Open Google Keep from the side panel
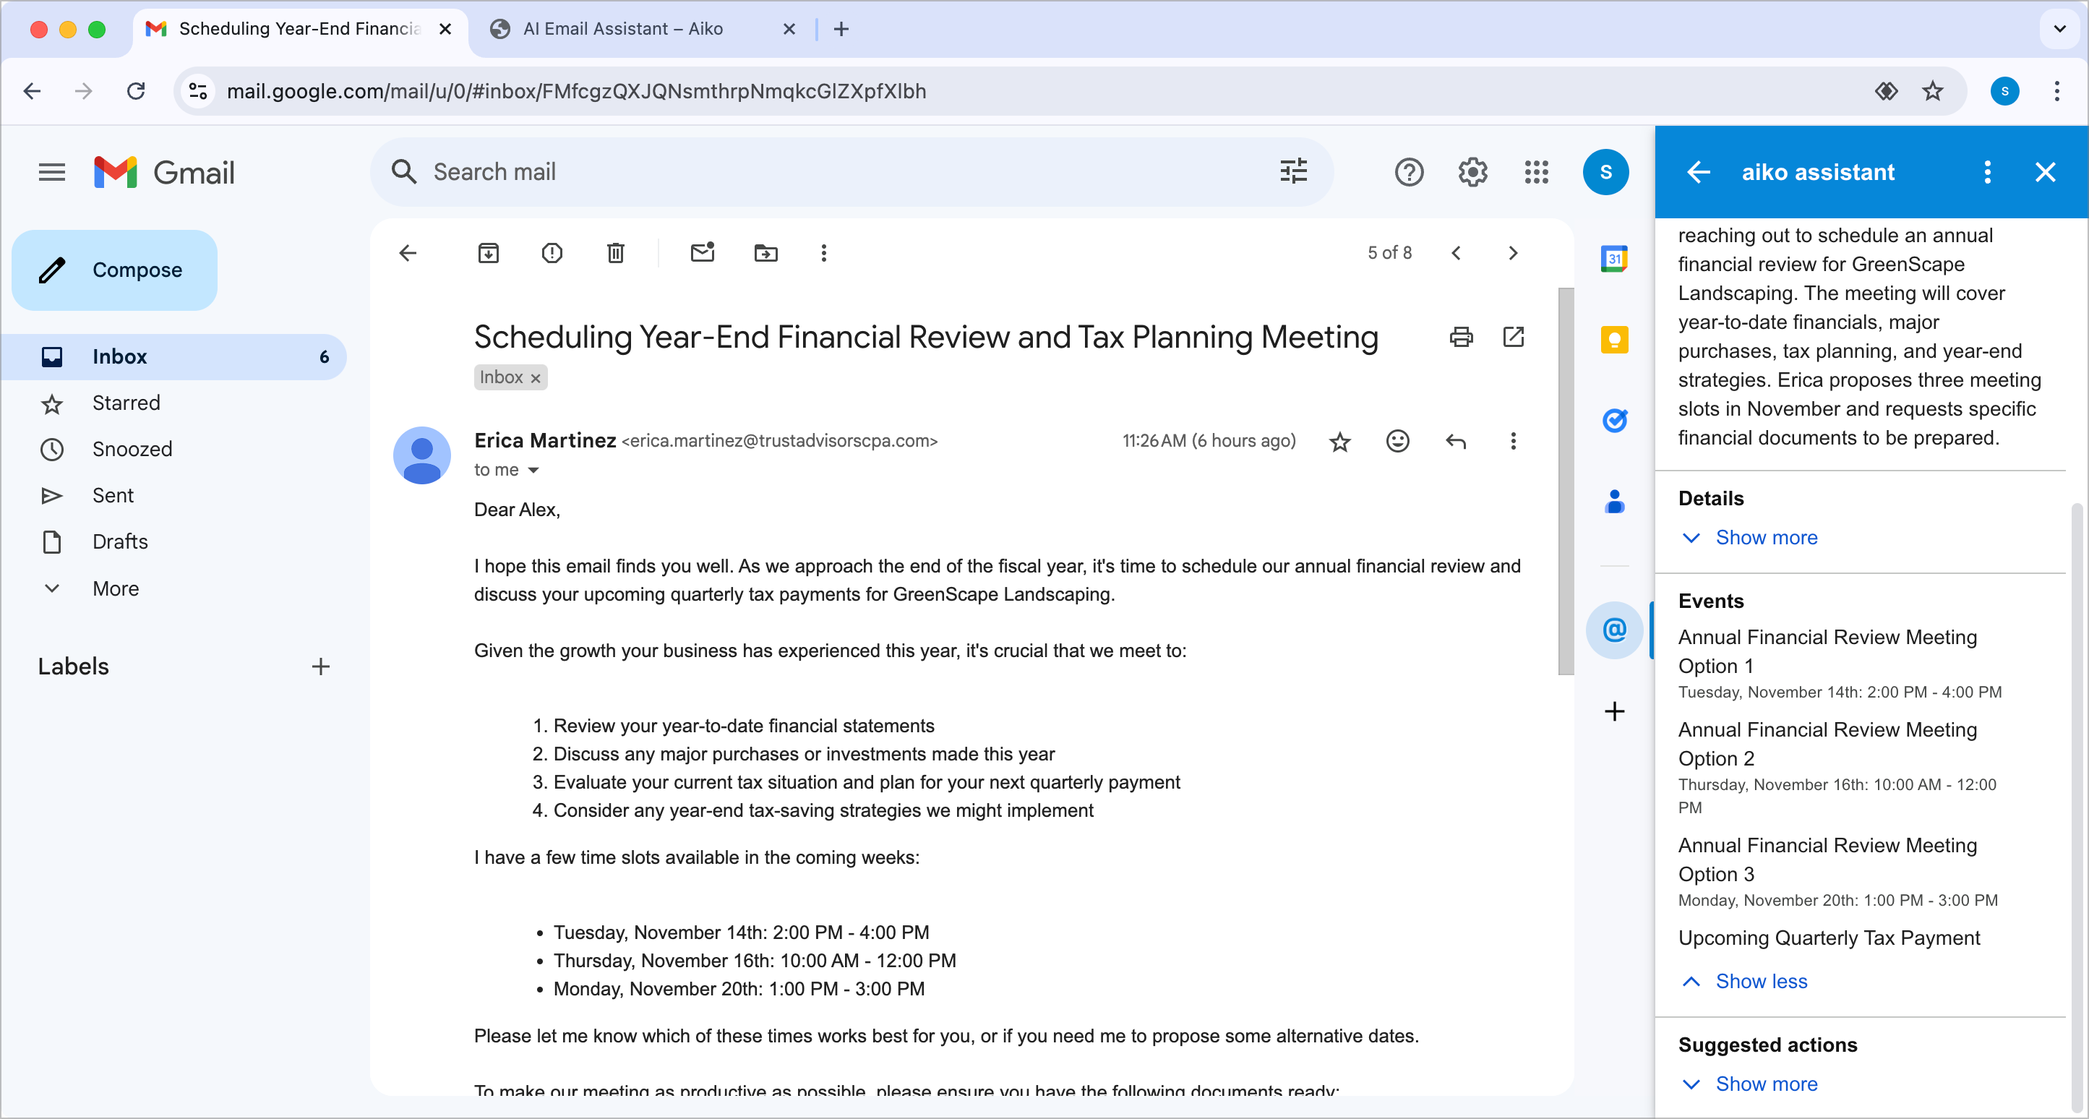This screenshot has height=1119, width=2089. (1614, 340)
